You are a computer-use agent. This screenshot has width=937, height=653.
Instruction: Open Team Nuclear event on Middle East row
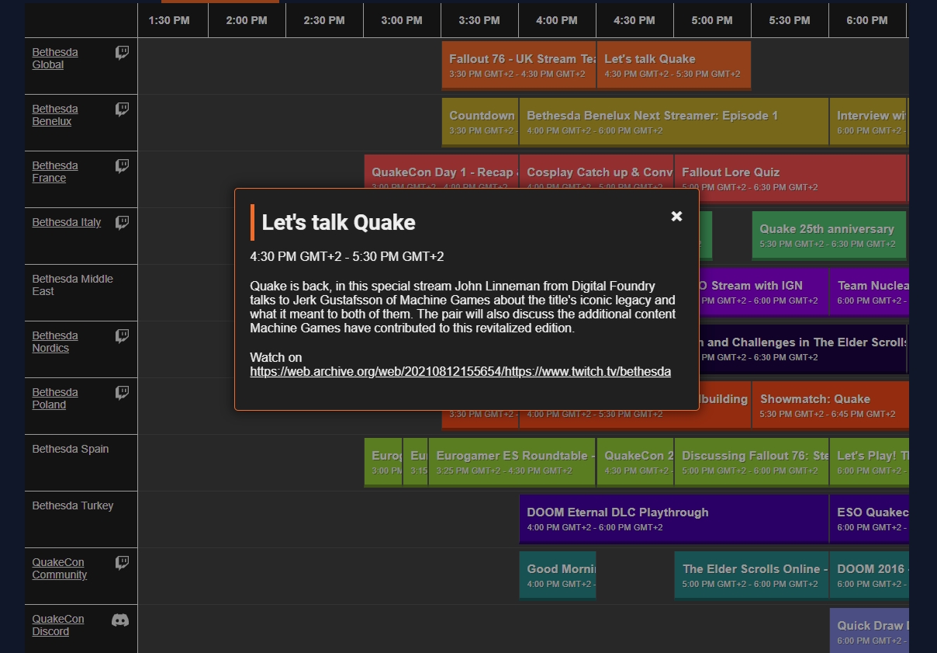pyautogui.click(x=869, y=292)
